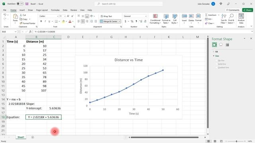Click the Wrap Text button
Screen dimensions: 255x143
(106, 16)
